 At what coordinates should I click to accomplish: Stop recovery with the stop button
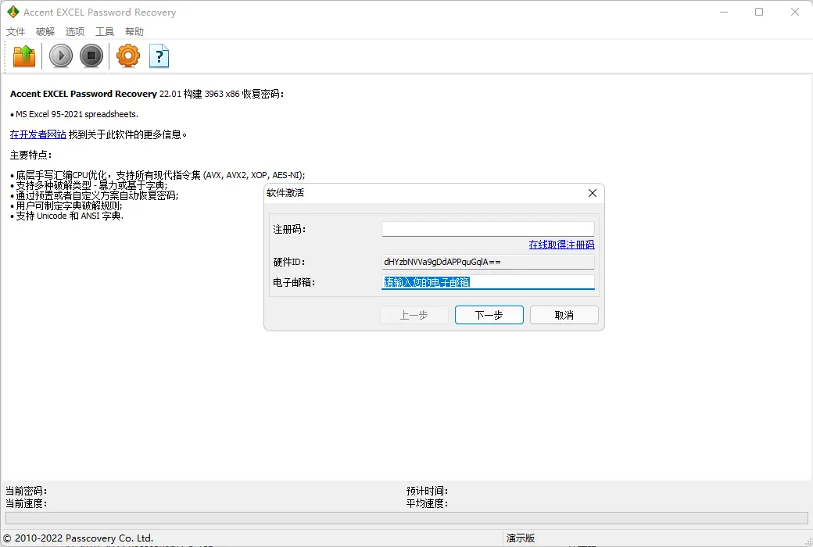(x=91, y=56)
